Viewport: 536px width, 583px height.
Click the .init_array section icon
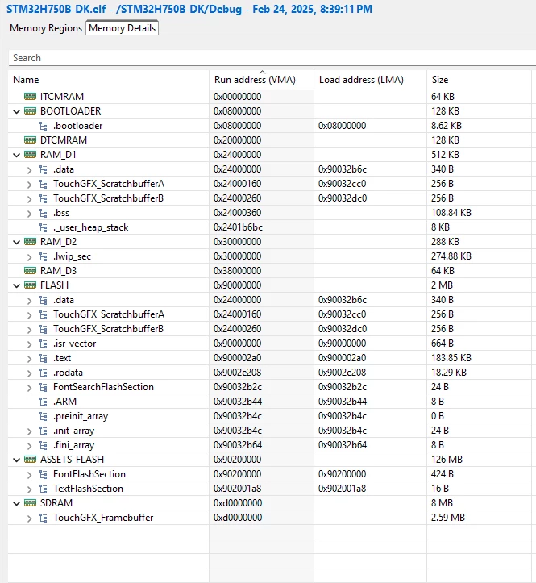click(43, 431)
